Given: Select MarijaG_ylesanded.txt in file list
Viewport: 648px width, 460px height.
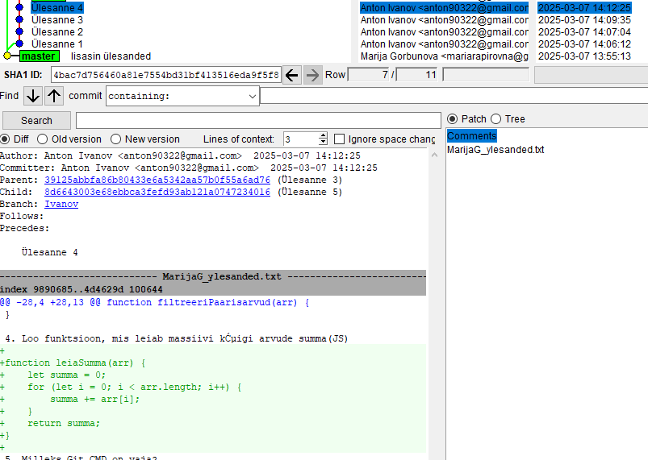Looking at the screenshot, I should (495, 150).
